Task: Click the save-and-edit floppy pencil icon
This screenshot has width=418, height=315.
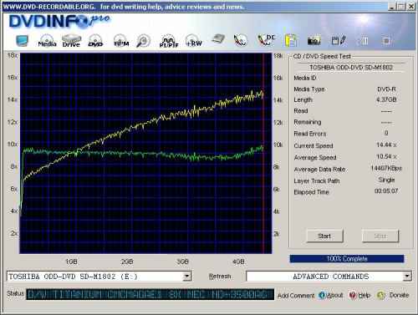Action: pyautogui.click(x=339, y=41)
